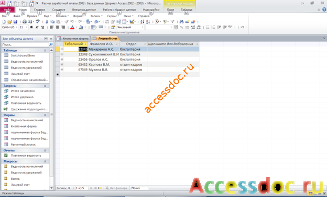Toggle Italic (К) formatting
The image size is (327, 197).
[x=37, y=27]
